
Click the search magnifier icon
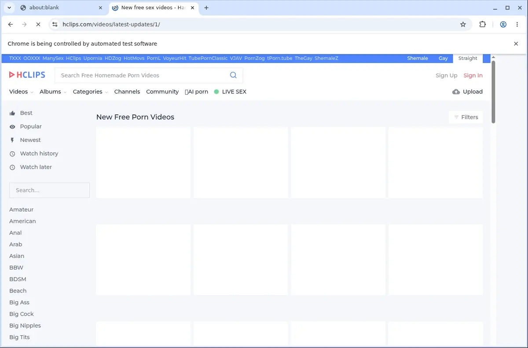pos(233,75)
